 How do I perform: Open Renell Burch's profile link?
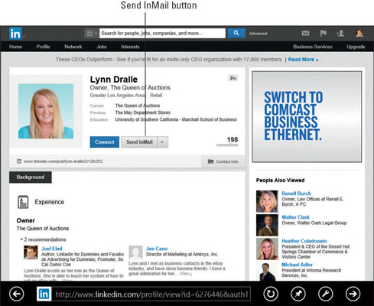click(296, 194)
